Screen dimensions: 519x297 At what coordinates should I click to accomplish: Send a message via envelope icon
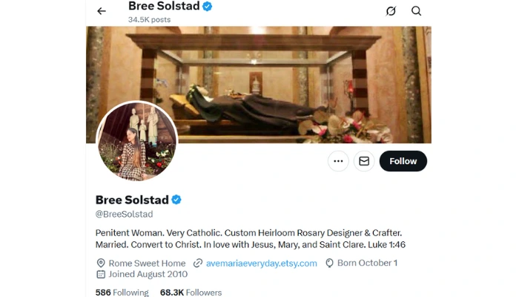(x=364, y=161)
